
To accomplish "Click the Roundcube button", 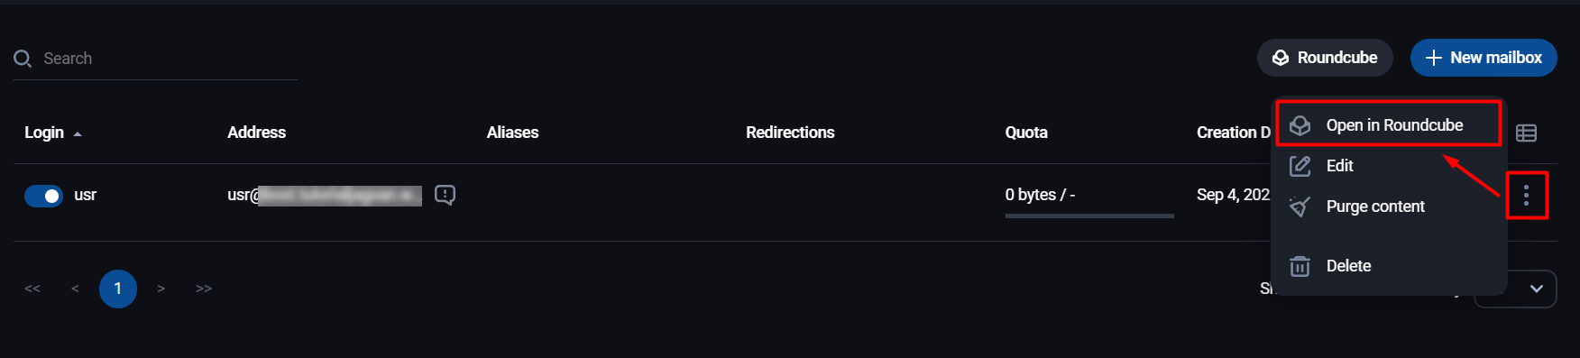I will [x=1325, y=58].
